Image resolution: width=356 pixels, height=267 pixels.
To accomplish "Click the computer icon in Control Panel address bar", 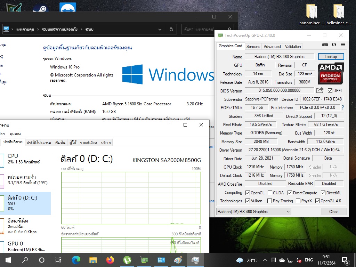I will click(x=6, y=29).
